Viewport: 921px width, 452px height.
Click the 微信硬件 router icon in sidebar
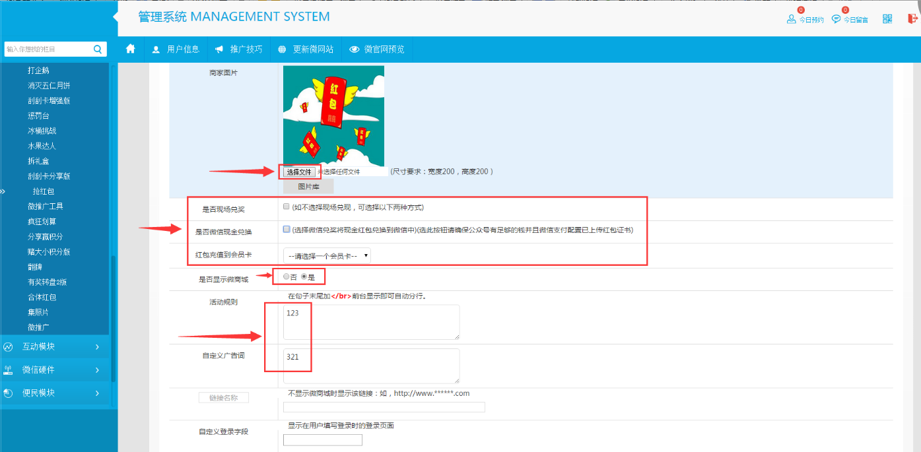(x=9, y=370)
